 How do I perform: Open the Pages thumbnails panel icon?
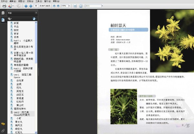[x=3, y=13]
